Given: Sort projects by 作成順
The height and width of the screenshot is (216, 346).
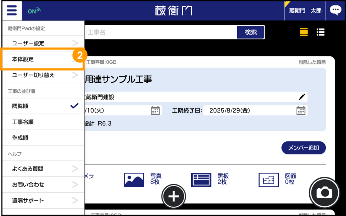Looking at the screenshot, I should [42, 138].
